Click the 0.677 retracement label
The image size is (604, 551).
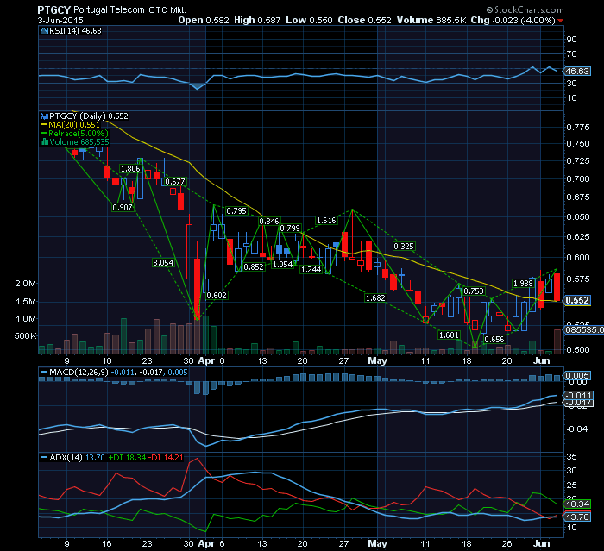pos(175,181)
